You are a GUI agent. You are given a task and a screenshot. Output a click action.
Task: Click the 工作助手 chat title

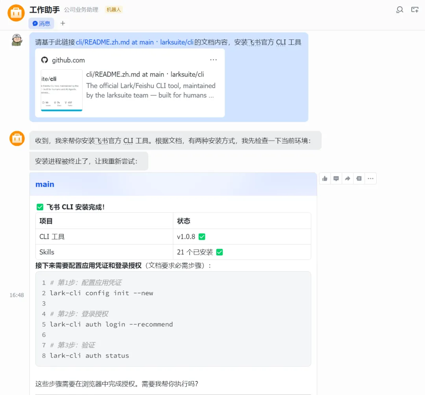pyautogui.click(x=45, y=10)
